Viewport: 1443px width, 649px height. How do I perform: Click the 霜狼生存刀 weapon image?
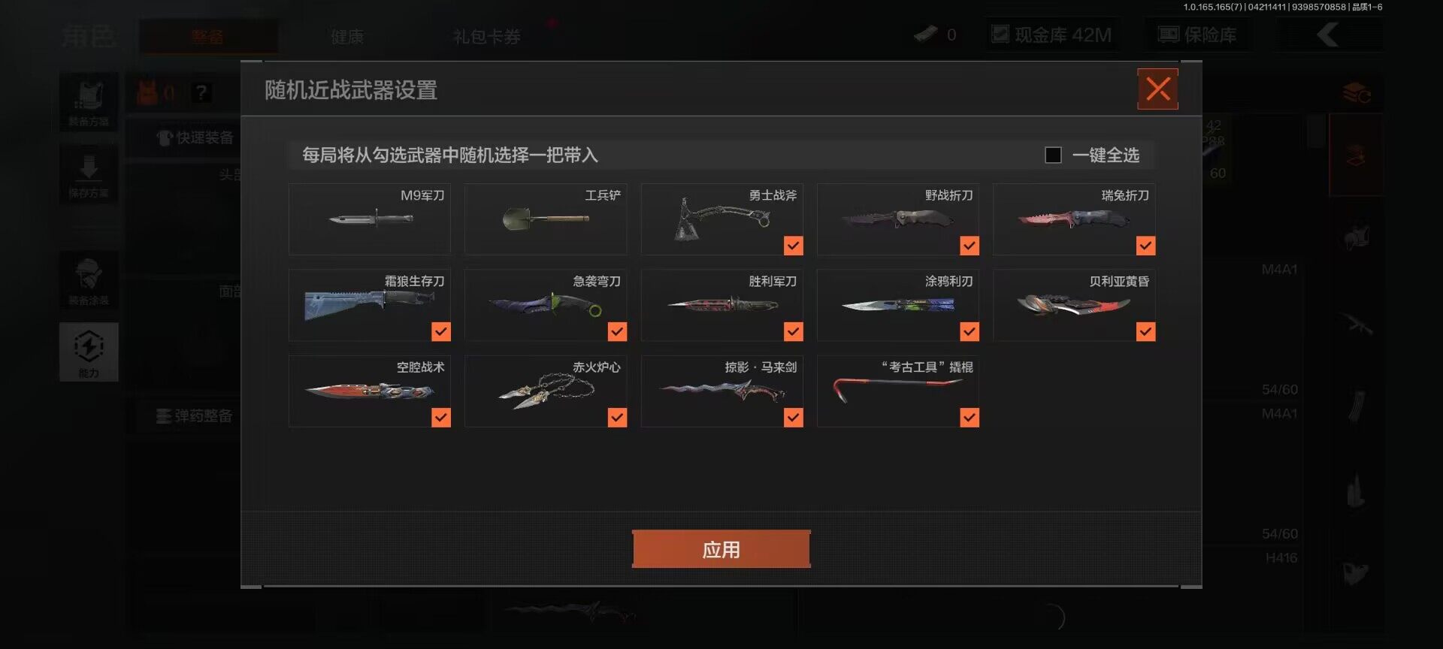click(370, 304)
